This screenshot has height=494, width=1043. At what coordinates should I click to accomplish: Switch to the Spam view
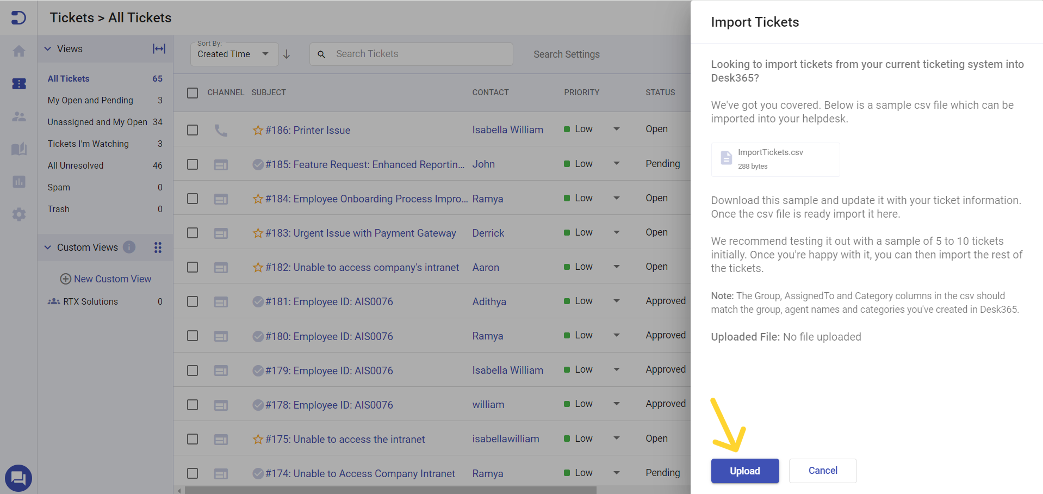(x=59, y=187)
